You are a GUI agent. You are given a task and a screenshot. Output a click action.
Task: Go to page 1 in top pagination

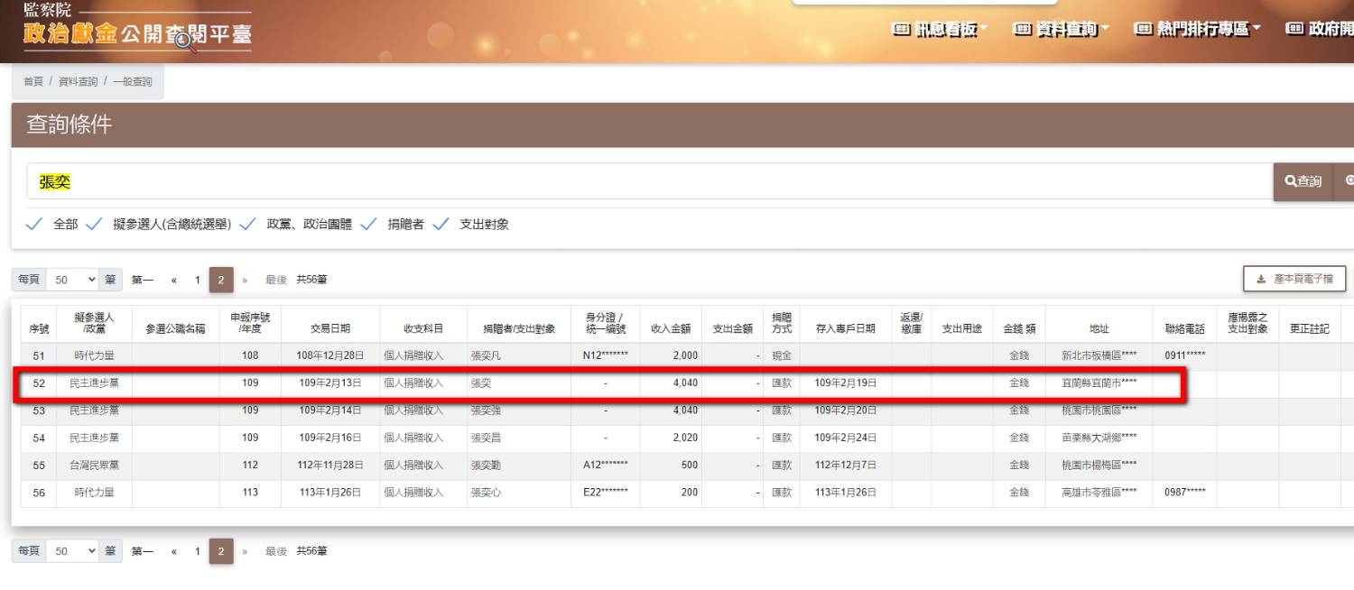pos(197,280)
